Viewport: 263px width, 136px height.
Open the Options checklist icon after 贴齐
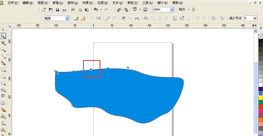pyautogui.click(x=194, y=9)
